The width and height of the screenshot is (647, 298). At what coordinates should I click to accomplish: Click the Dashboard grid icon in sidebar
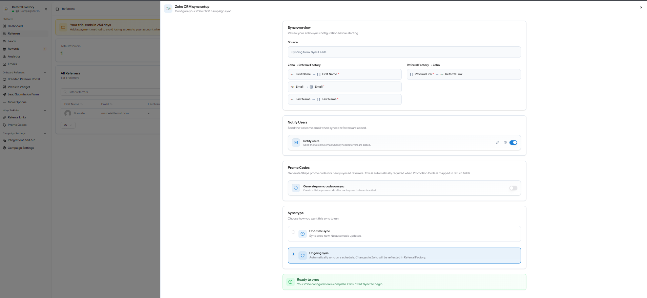[x=4, y=26]
